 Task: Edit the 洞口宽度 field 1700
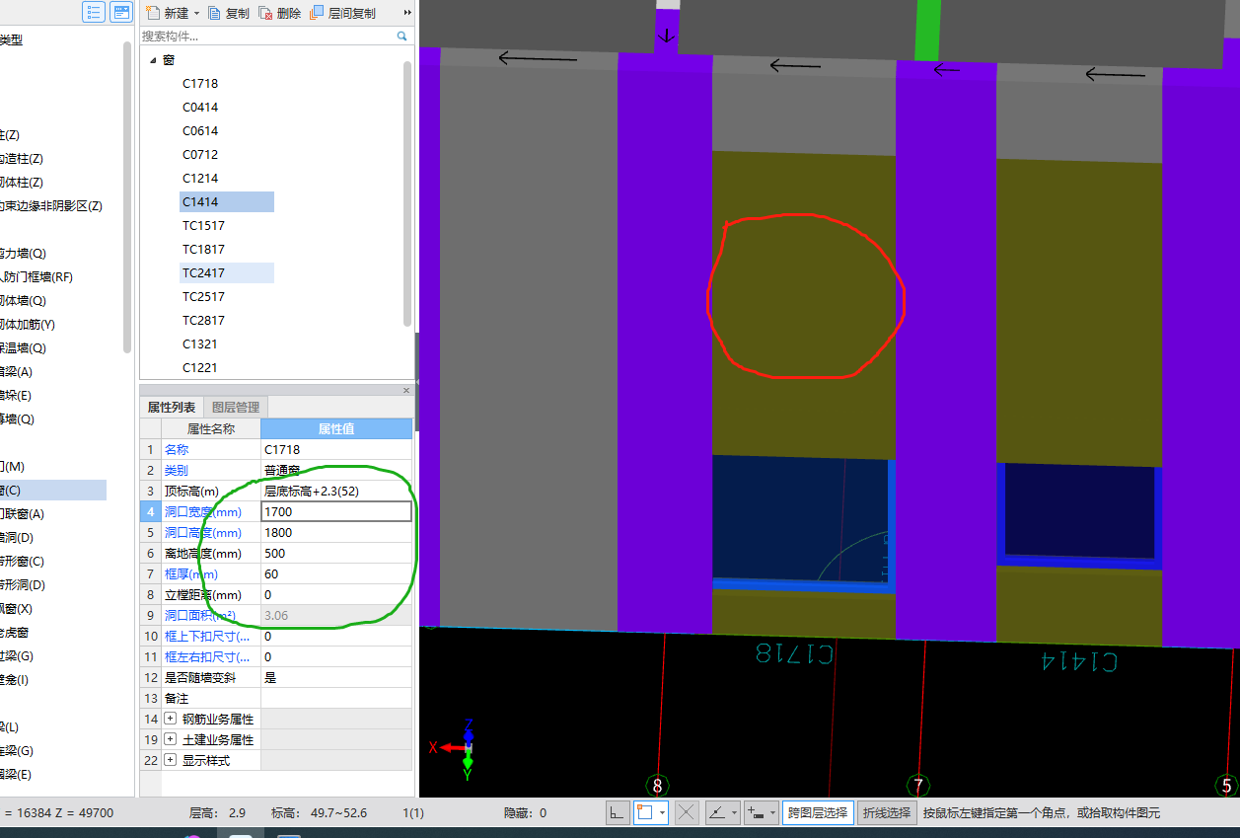(x=336, y=511)
